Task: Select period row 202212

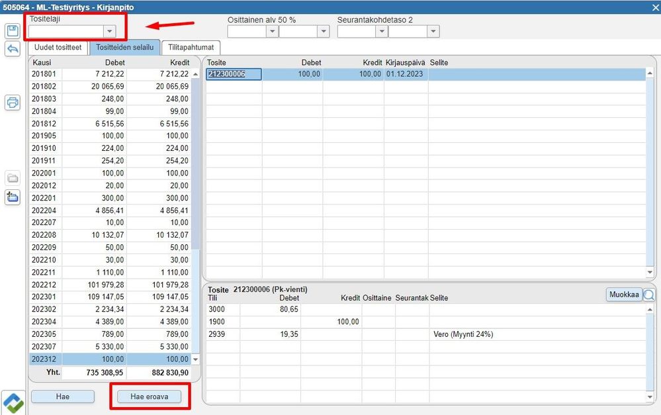Action: point(110,285)
